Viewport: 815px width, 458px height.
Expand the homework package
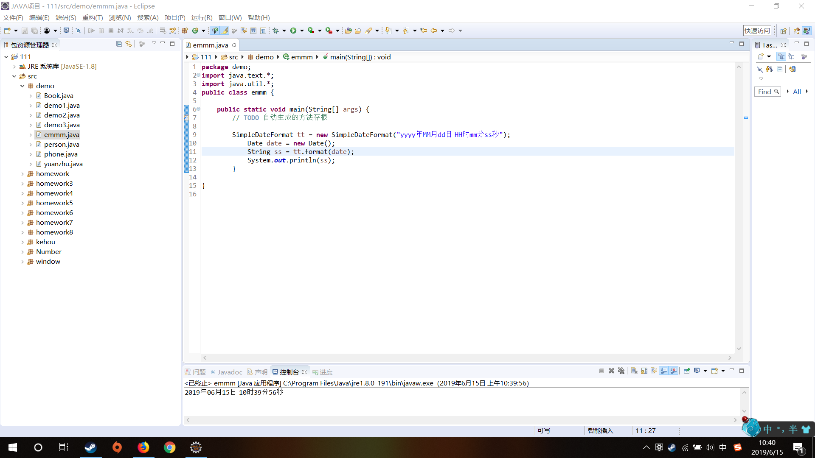22,174
